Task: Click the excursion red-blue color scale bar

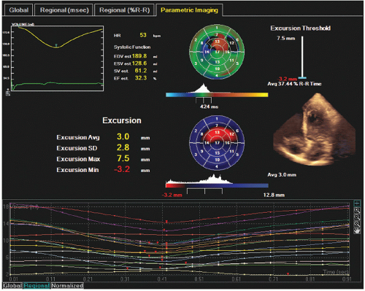Action: coord(217,185)
